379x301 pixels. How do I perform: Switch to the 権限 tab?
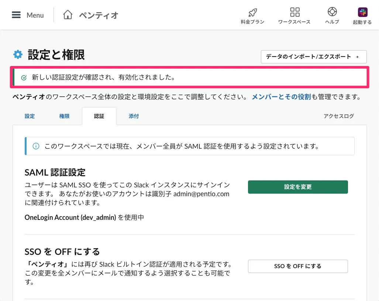pos(64,116)
